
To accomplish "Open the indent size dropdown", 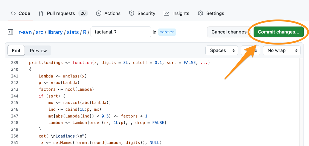I will [x=250, y=50].
